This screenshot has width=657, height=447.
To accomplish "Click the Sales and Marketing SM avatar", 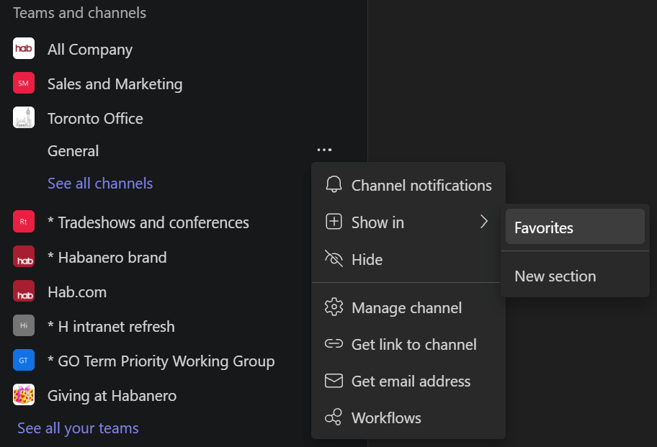I will pyautogui.click(x=24, y=83).
